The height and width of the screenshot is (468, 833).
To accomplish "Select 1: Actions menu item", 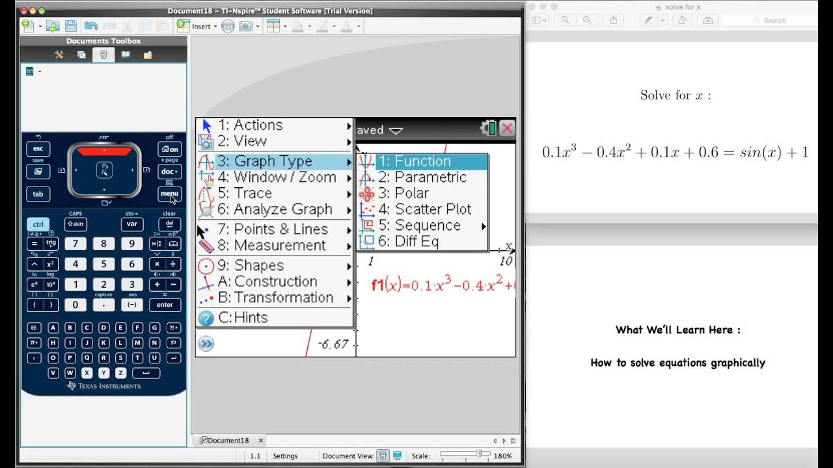I will pyautogui.click(x=275, y=125).
